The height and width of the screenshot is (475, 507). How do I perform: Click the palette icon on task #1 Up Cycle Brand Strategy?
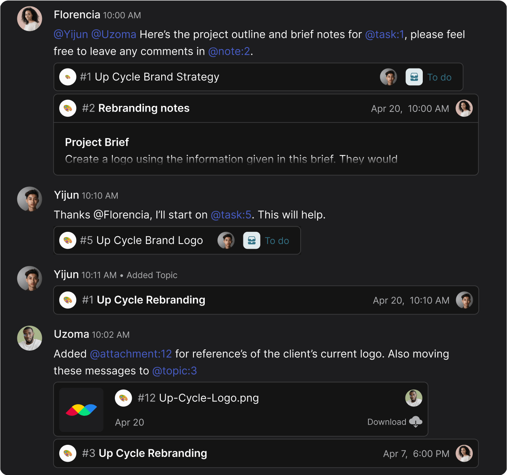68,77
